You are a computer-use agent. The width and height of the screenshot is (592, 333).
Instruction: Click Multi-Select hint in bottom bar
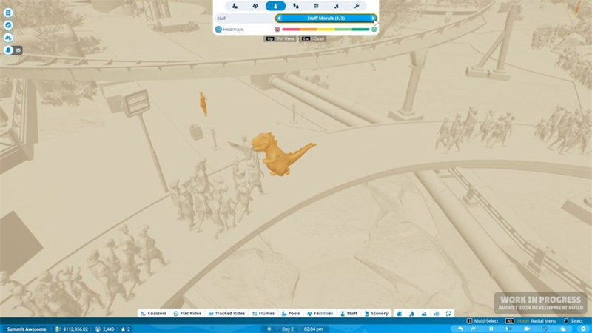(483, 321)
